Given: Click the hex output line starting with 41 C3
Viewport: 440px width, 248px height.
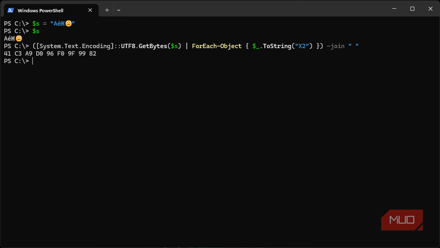Looking at the screenshot, I should coord(50,53).
